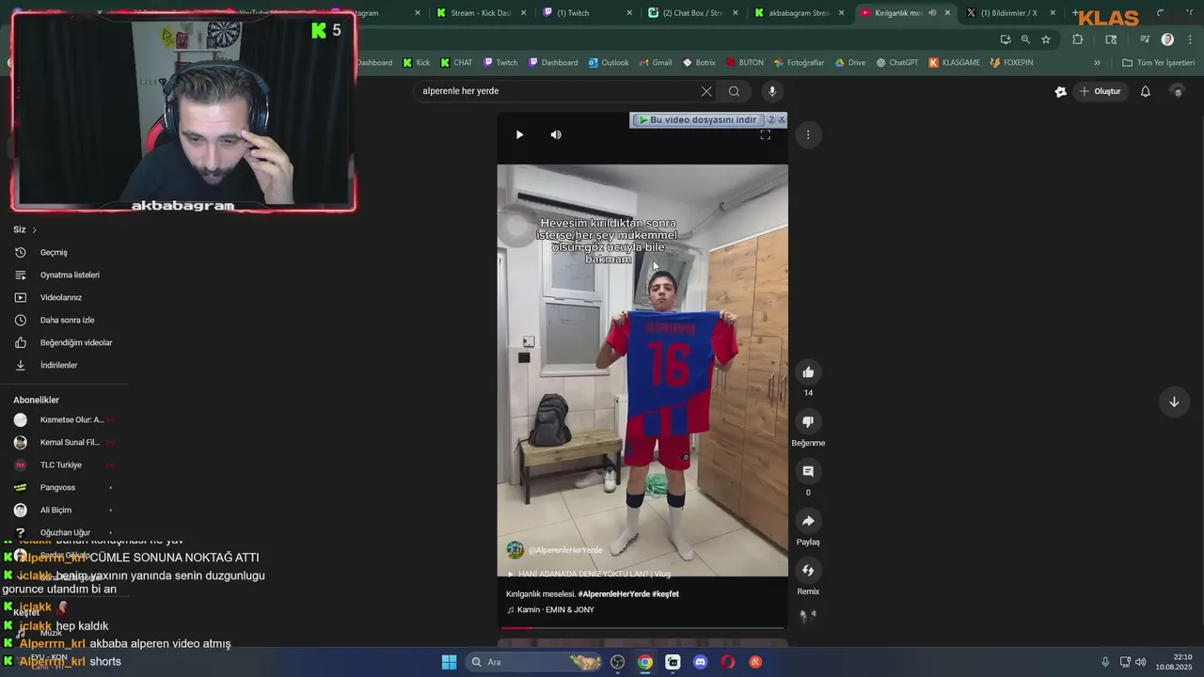Viewport: 1204px width, 677px height.
Task: Open the Fotoğraflar bookmark
Action: click(x=799, y=63)
